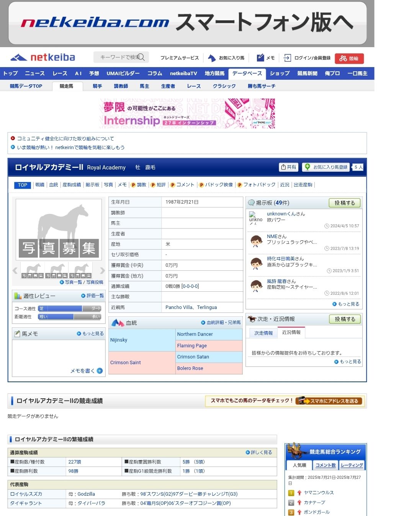Click previous photo arrow under horse image
Screen dimensions: 404x516
click(x=15, y=270)
